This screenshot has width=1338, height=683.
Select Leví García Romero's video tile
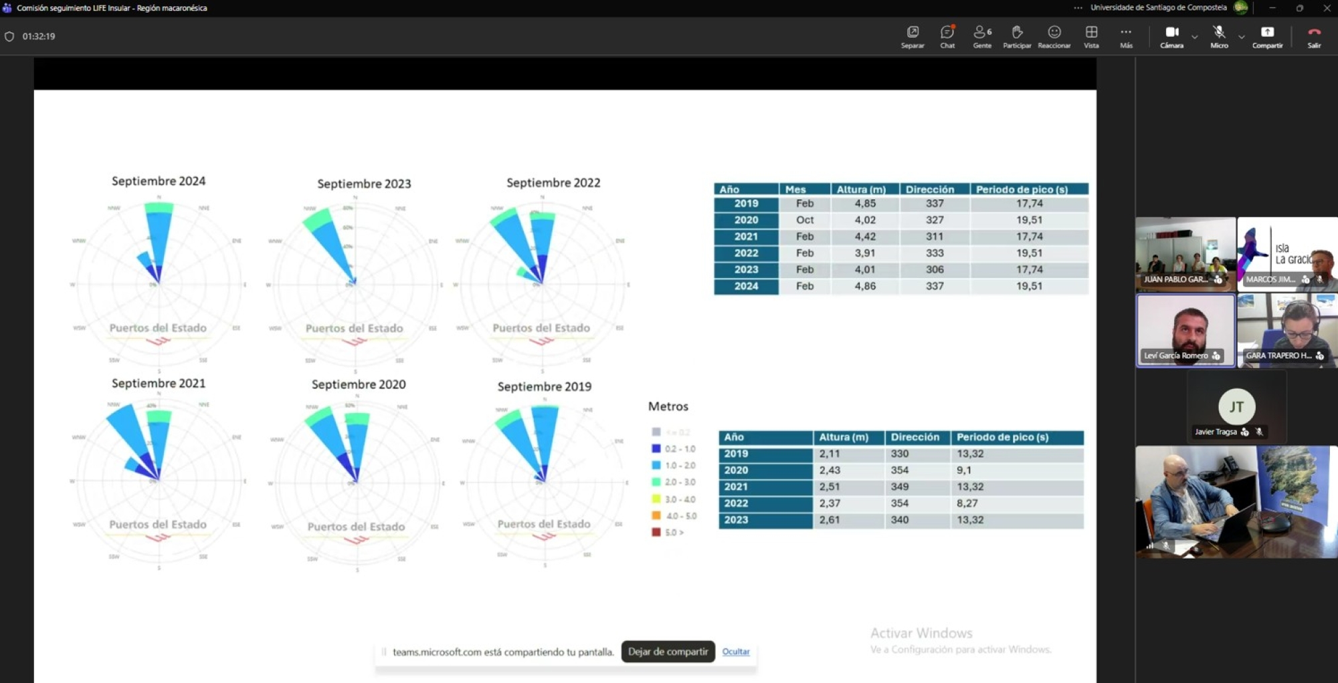pyautogui.click(x=1185, y=330)
